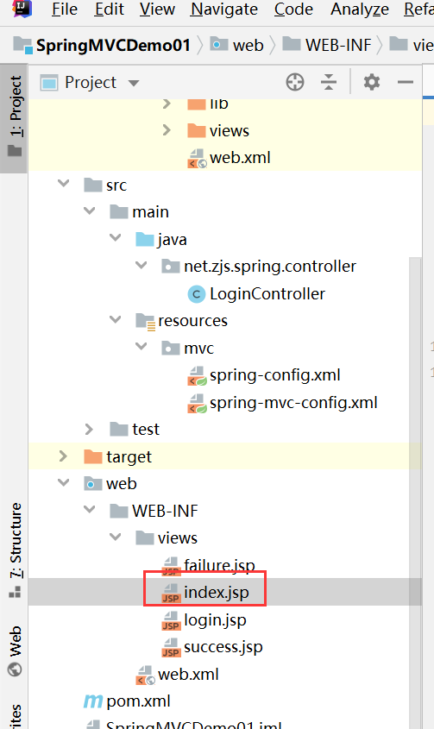Open the Code menu
Viewport: 434px width, 729px height.
coord(293,9)
